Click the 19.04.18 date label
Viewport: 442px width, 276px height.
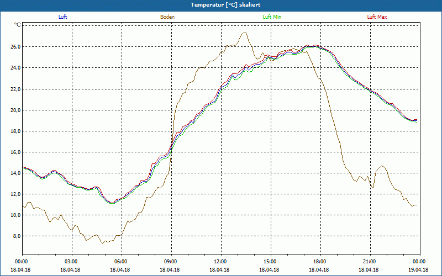(x=418, y=270)
